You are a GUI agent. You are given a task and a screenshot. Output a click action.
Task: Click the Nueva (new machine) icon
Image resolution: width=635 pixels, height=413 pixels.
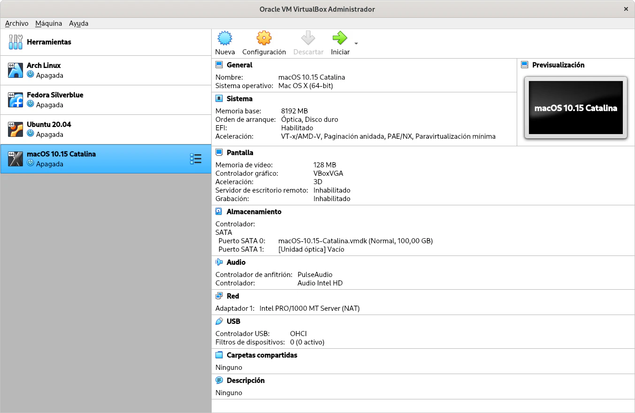coord(225,38)
